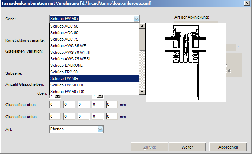The height and width of the screenshot is (154, 252).
Task: Click fifth Glasaufbau oben value field
Action: pyautogui.click(x=112, y=105)
